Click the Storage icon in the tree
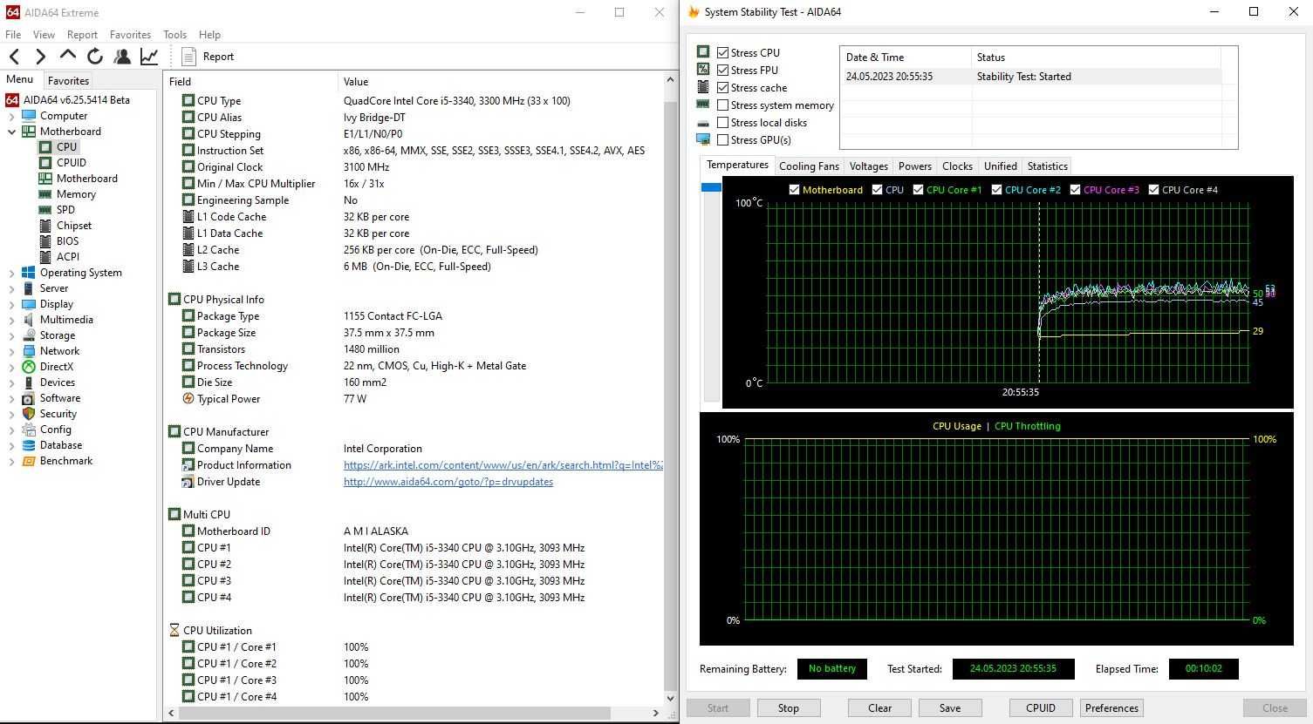 point(29,335)
